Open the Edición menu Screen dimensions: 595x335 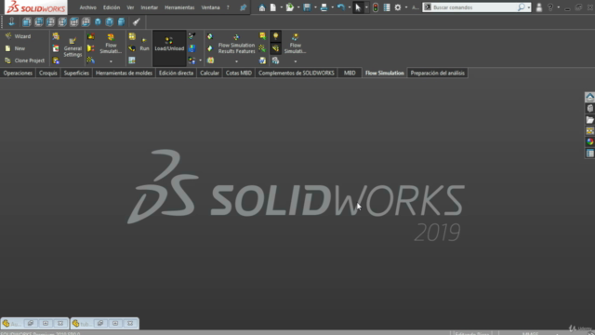[112, 7]
